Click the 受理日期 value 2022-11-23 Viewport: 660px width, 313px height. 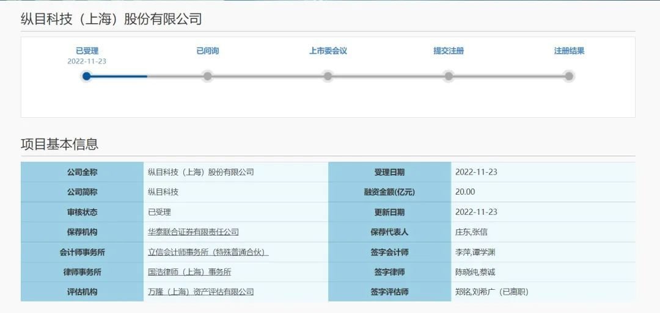click(x=476, y=172)
